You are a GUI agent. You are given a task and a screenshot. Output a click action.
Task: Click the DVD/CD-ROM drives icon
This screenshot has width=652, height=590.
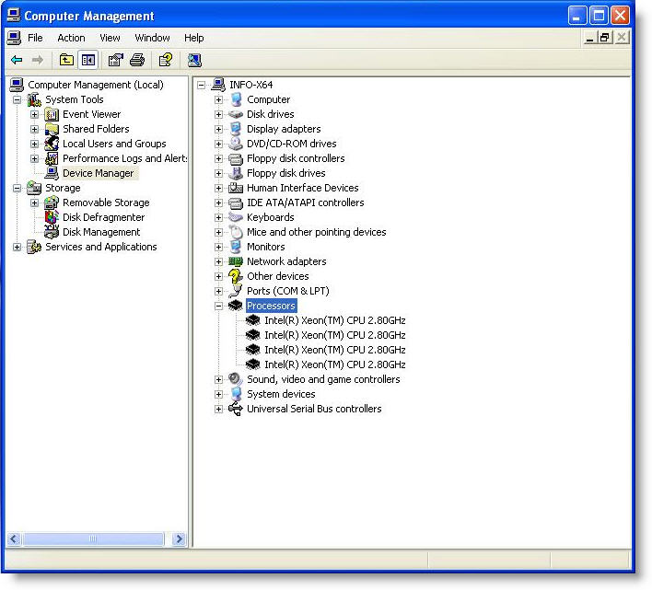click(x=236, y=144)
